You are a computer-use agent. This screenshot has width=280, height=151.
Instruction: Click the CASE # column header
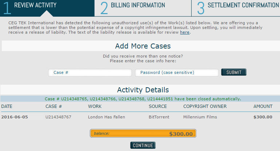[53, 106]
